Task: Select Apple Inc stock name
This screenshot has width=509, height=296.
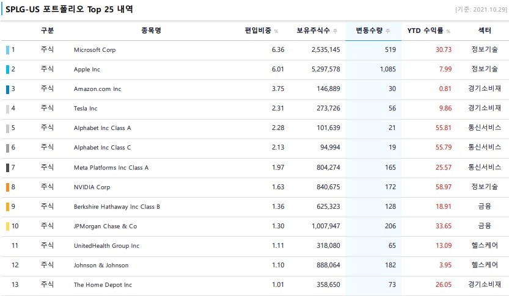Action: coord(87,70)
